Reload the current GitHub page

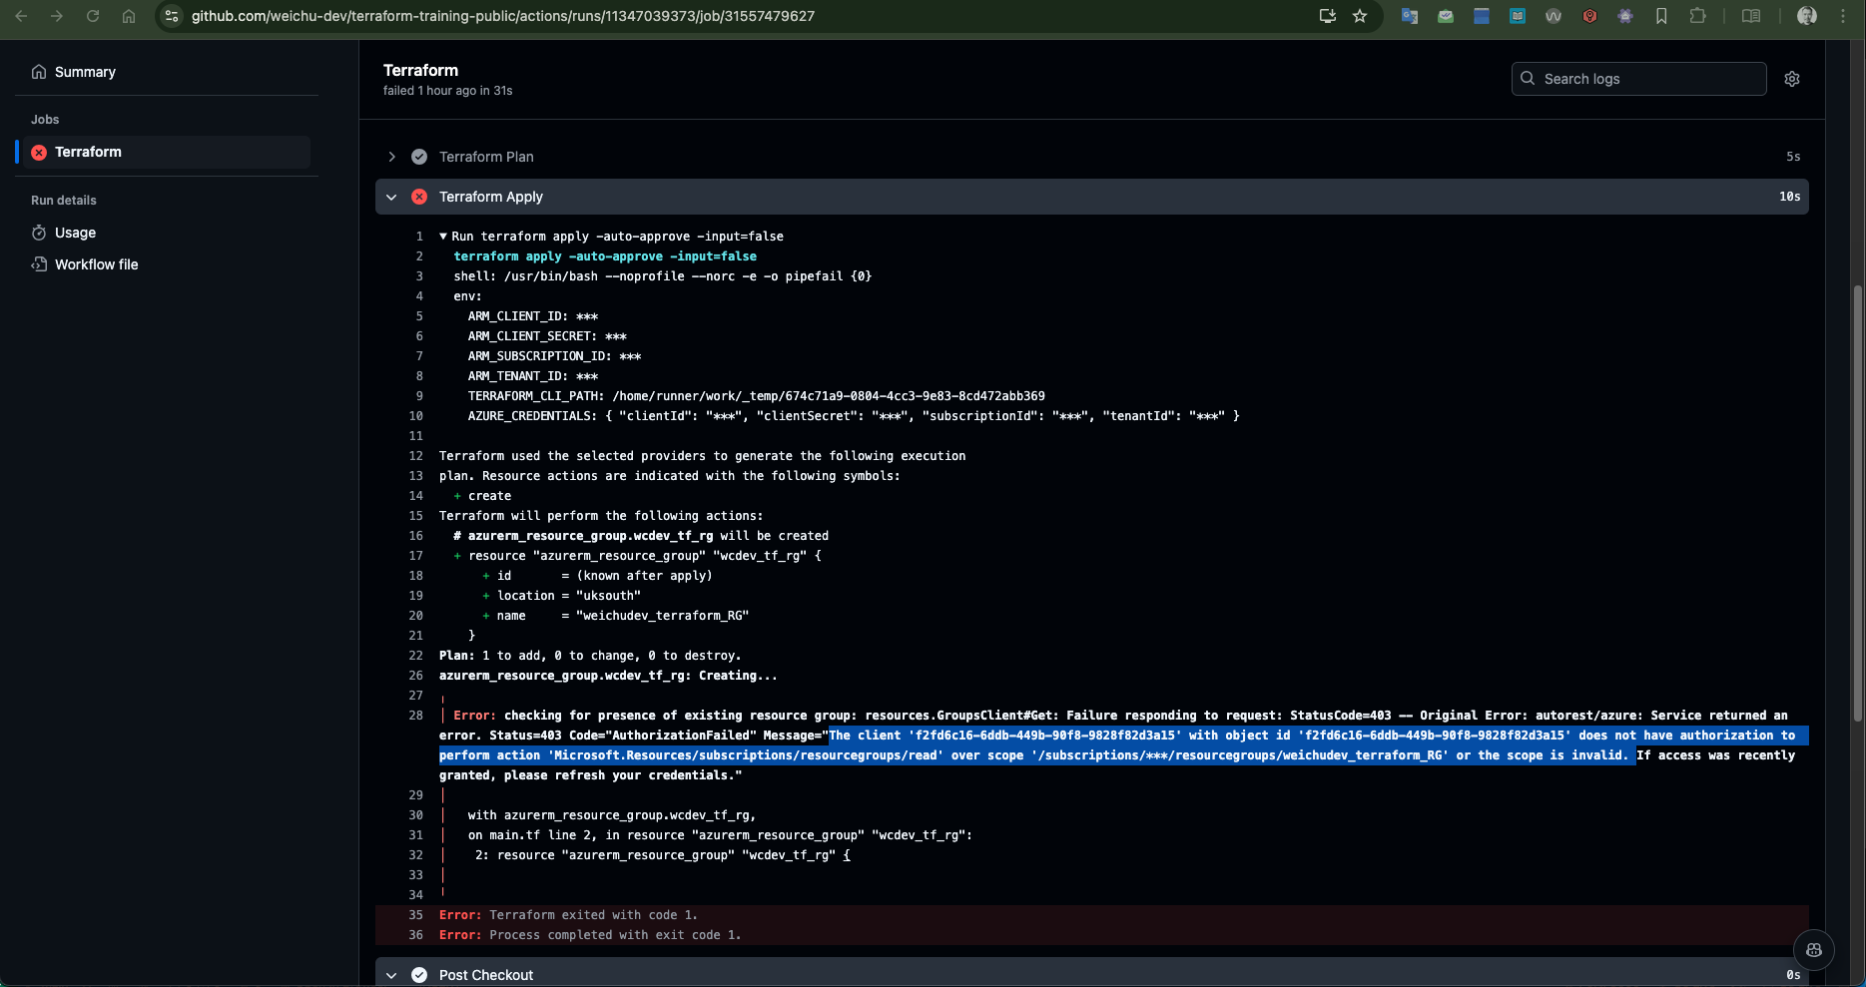(93, 16)
